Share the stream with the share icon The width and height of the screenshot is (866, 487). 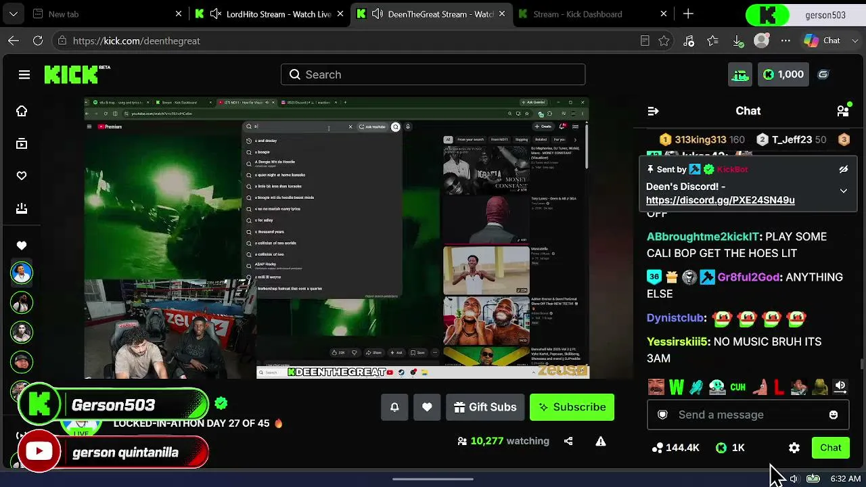click(568, 441)
